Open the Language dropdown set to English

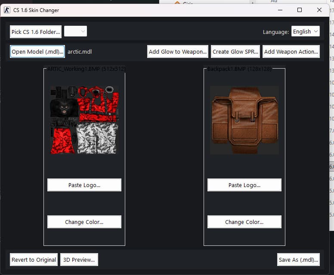[x=306, y=31]
